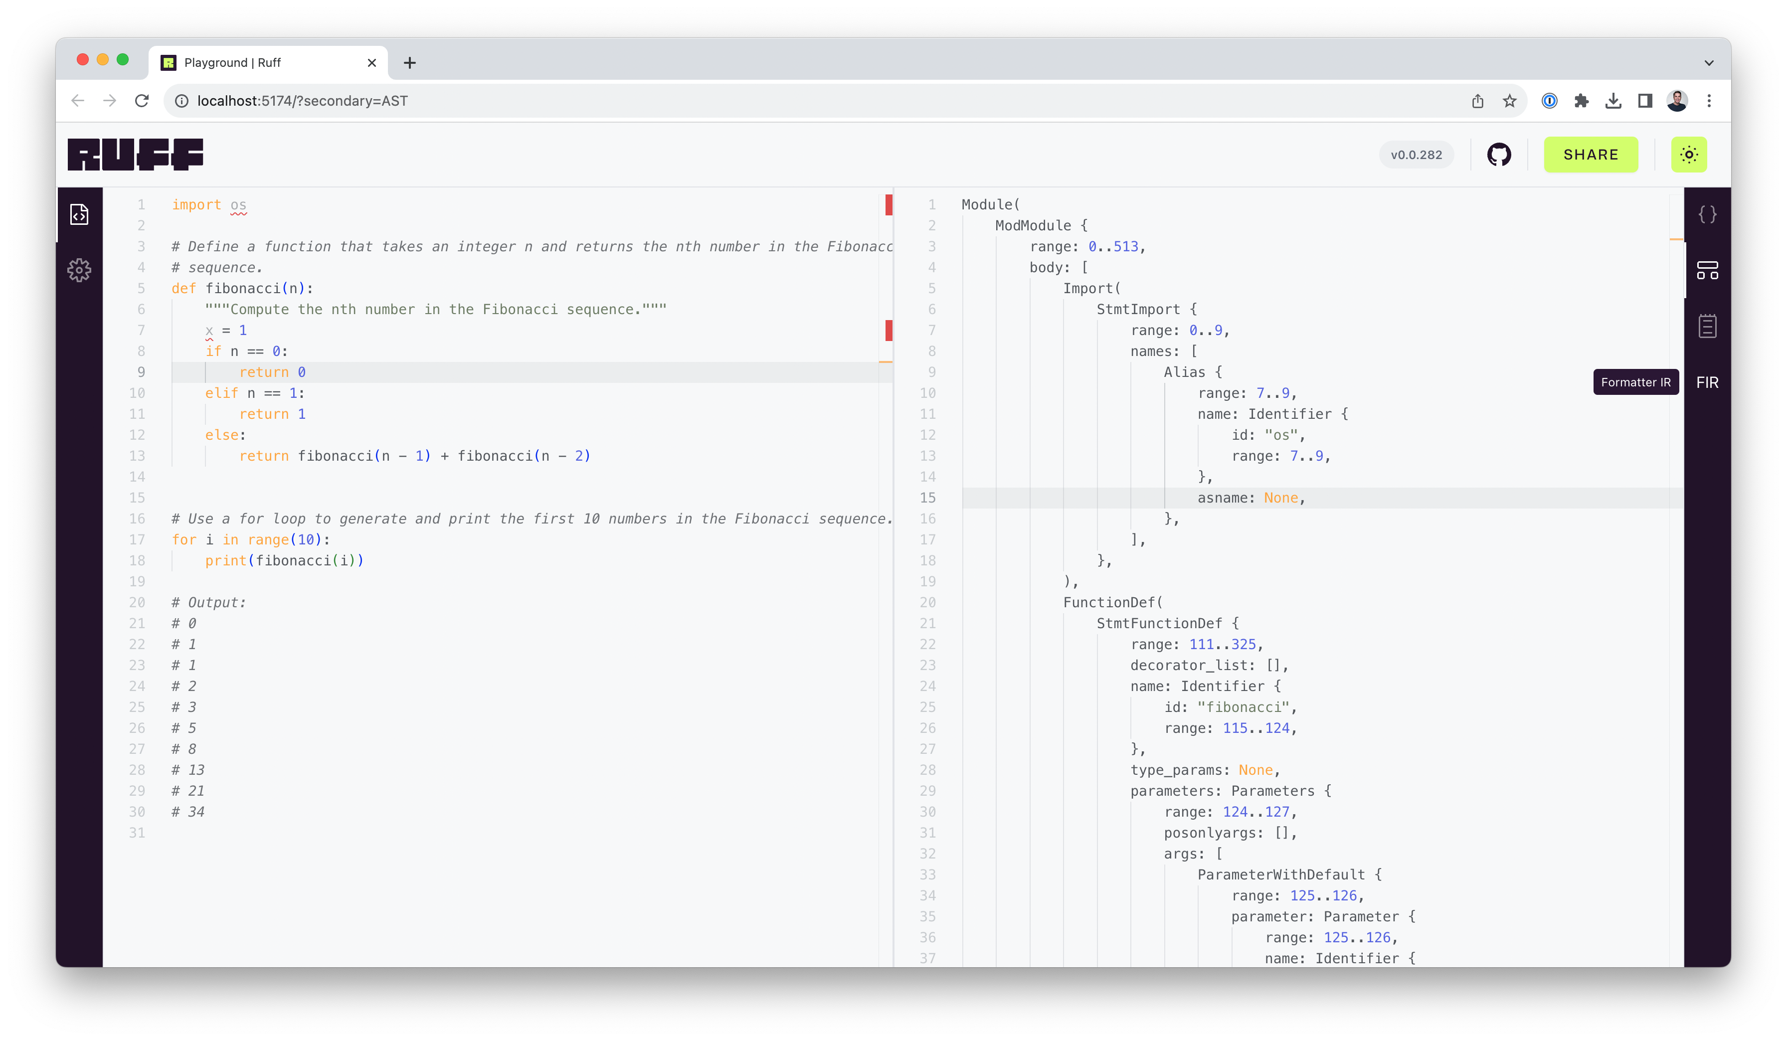
Task: Click the 'Formatter IR' tooltip label
Action: (x=1635, y=382)
